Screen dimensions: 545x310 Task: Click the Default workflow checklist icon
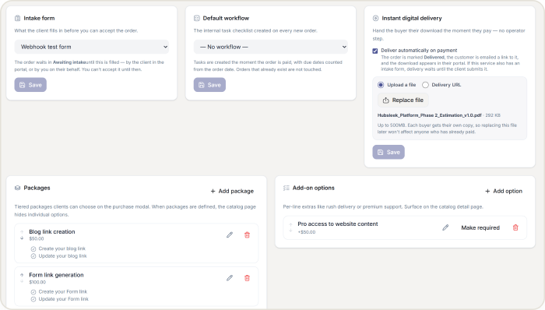coord(197,18)
